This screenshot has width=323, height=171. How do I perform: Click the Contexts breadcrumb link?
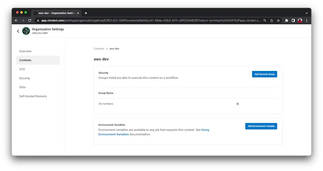(x=99, y=49)
